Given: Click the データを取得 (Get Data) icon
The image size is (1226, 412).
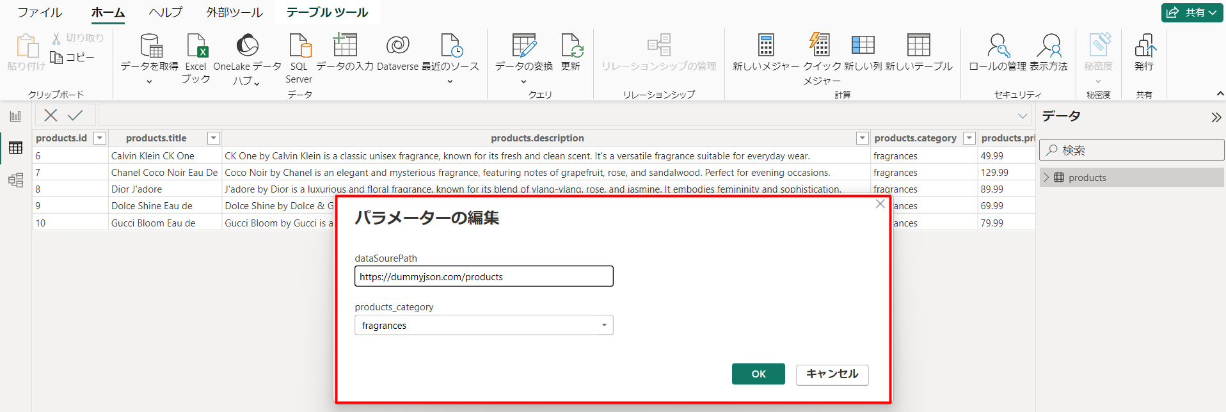Looking at the screenshot, I should pos(150,47).
